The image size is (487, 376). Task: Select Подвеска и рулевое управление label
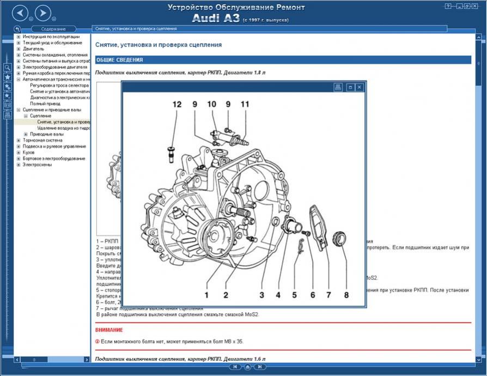click(54, 147)
